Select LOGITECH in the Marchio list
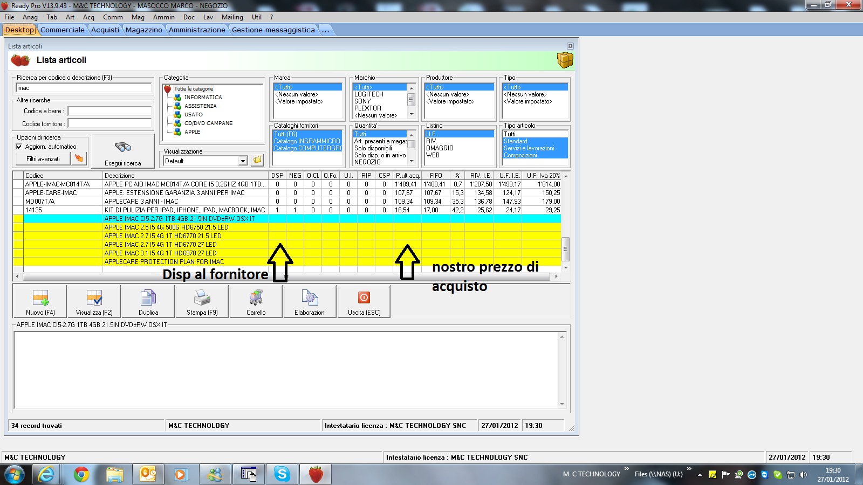Viewport: 863px width, 485px height. [369, 94]
